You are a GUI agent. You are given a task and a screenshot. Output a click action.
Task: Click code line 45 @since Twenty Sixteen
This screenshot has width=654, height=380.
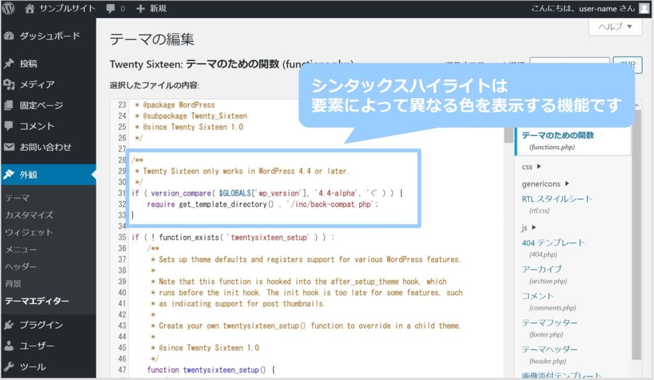click(205, 347)
